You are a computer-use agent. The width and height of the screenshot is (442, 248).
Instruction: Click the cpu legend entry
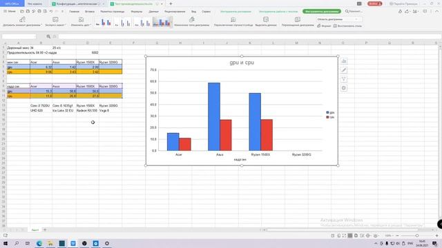(x=330, y=117)
